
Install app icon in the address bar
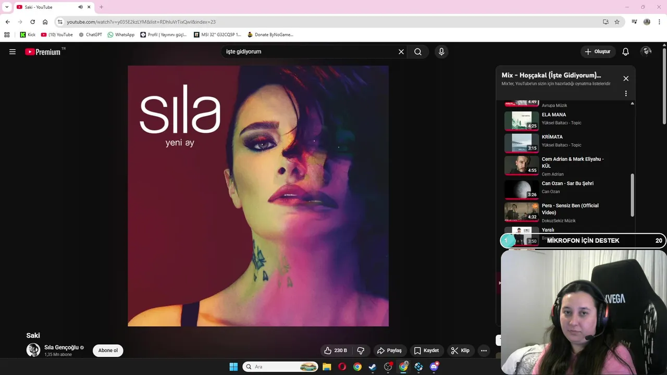click(x=606, y=22)
